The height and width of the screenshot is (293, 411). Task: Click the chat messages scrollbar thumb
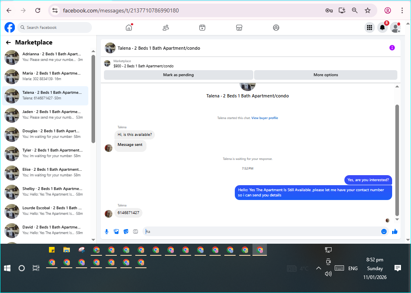tap(397, 160)
